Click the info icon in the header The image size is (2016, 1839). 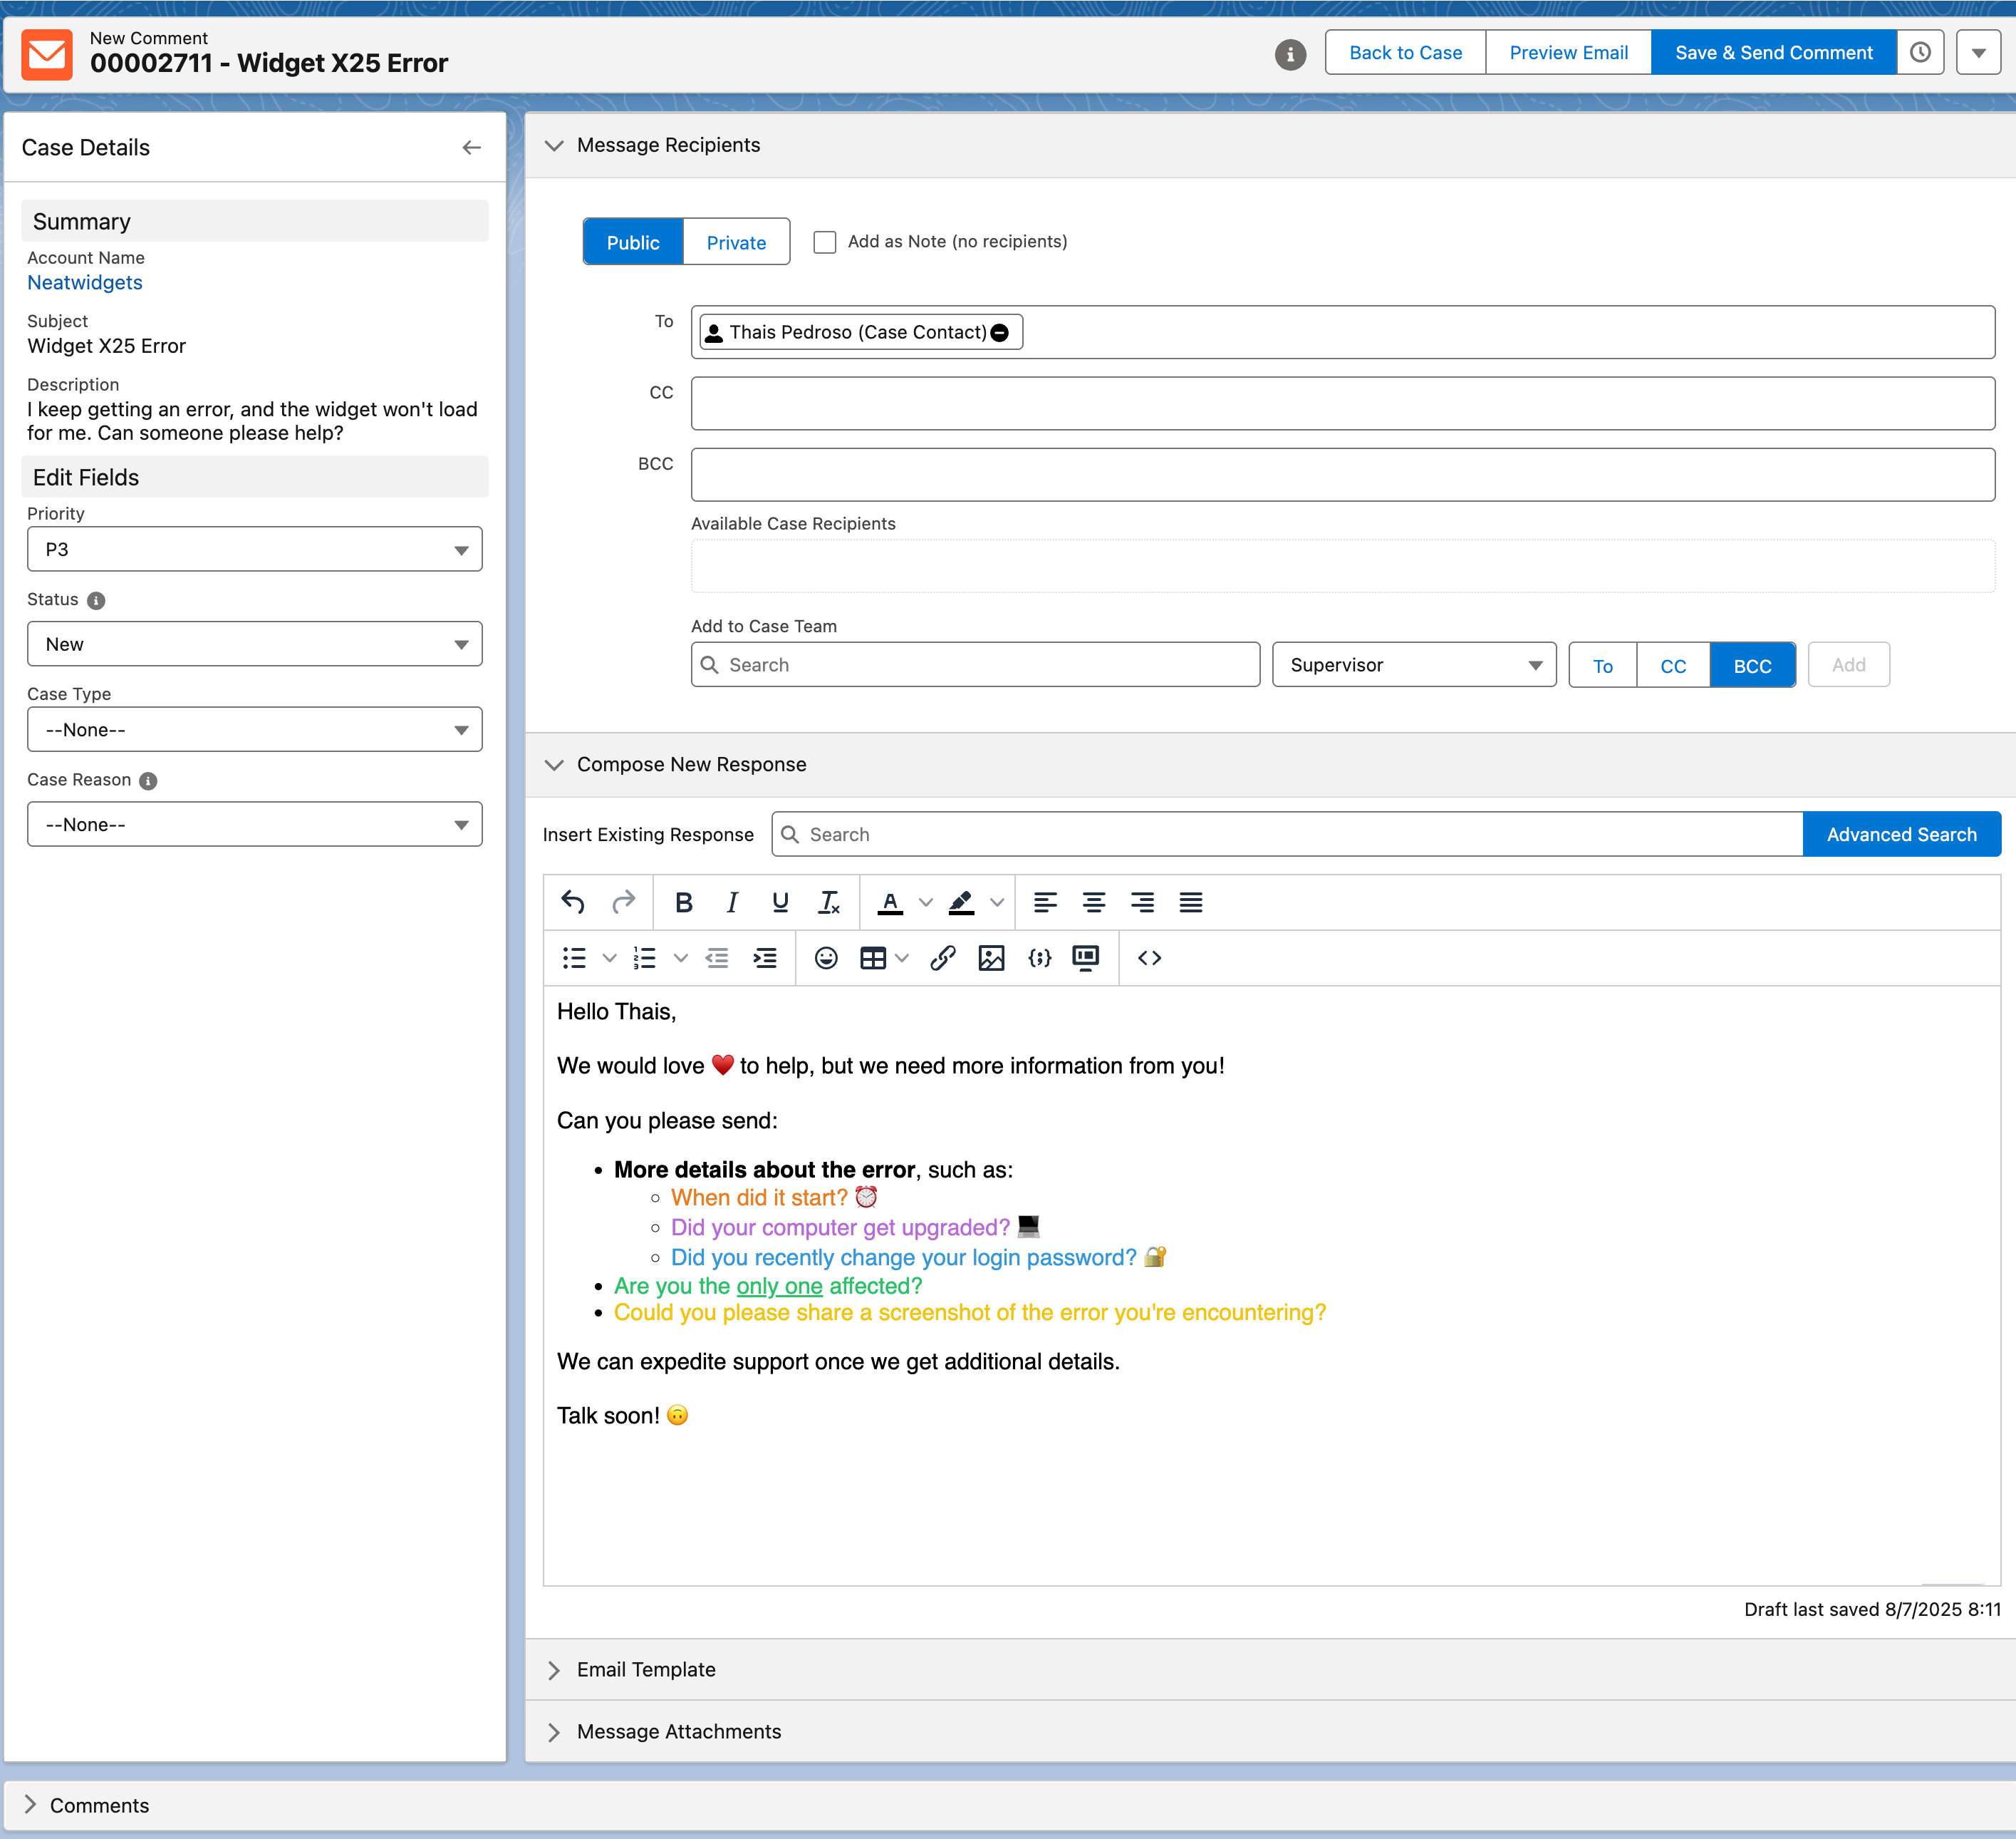1290,54
